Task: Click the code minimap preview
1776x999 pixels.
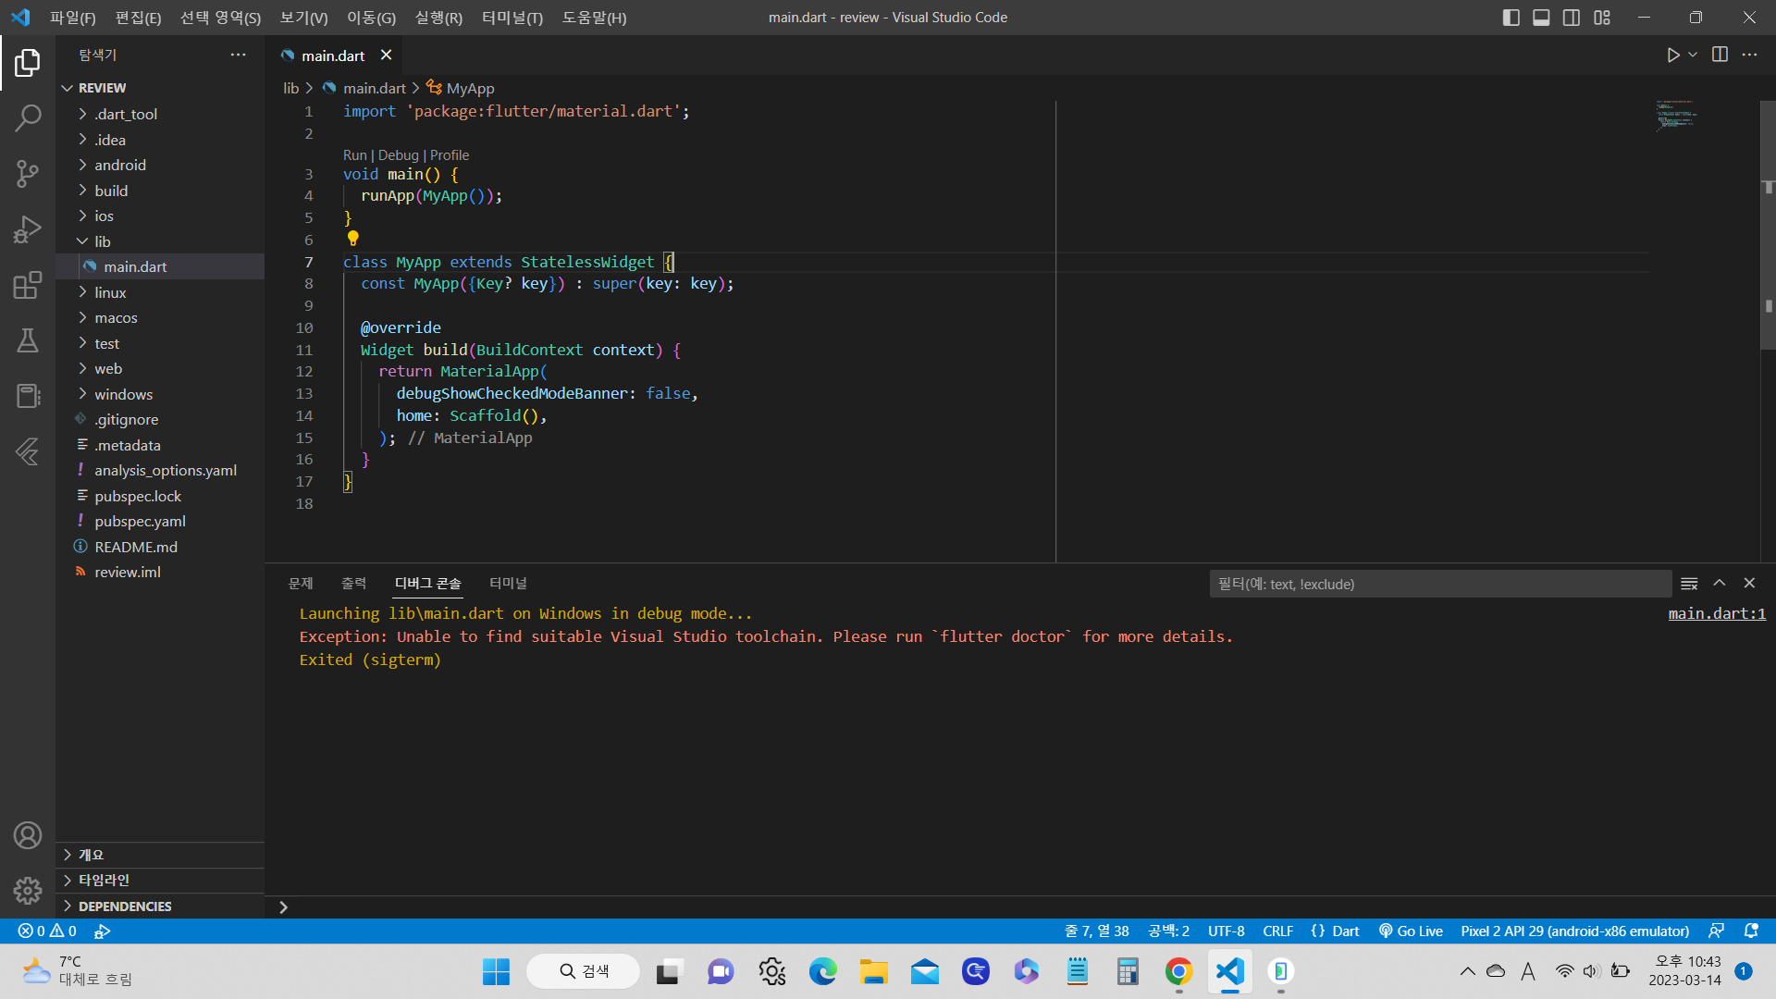Action: tap(1675, 116)
